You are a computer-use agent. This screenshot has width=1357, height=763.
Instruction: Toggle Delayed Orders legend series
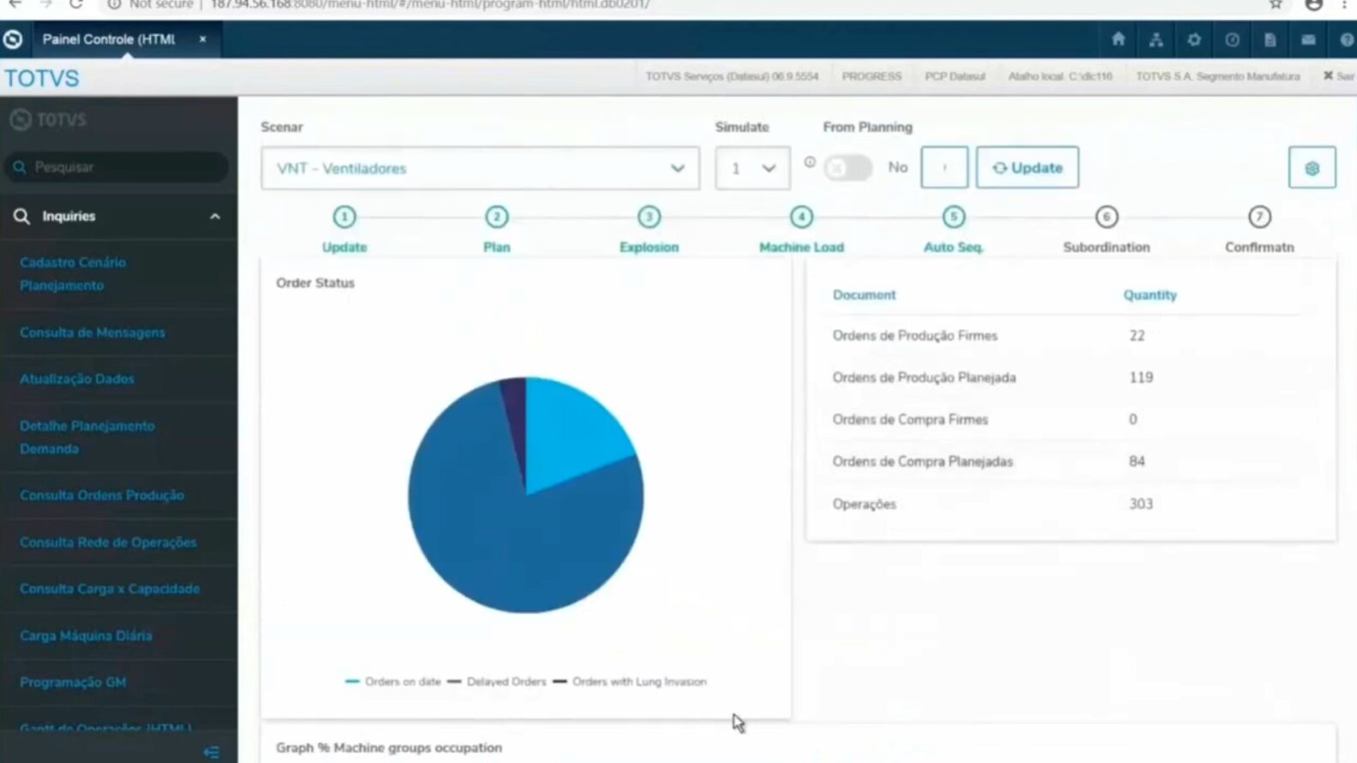(x=497, y=682)
